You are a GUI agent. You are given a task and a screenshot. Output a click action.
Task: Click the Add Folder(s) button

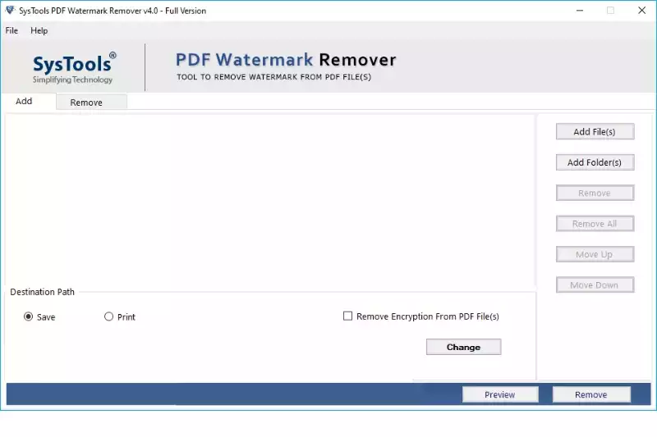point(595,162)
